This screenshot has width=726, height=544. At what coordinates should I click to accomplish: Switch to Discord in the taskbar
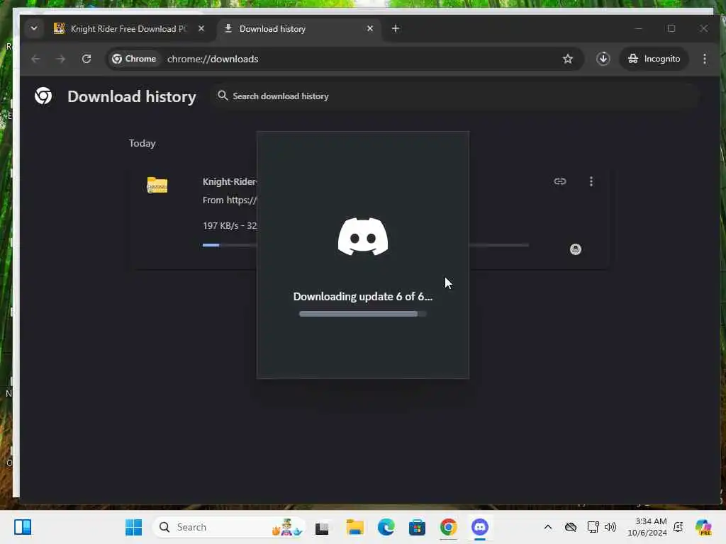(x=480, y=527)
